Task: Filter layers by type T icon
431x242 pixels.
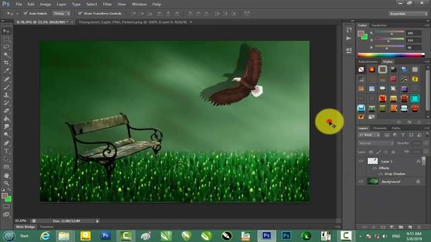Action: (x=403, y=134)
